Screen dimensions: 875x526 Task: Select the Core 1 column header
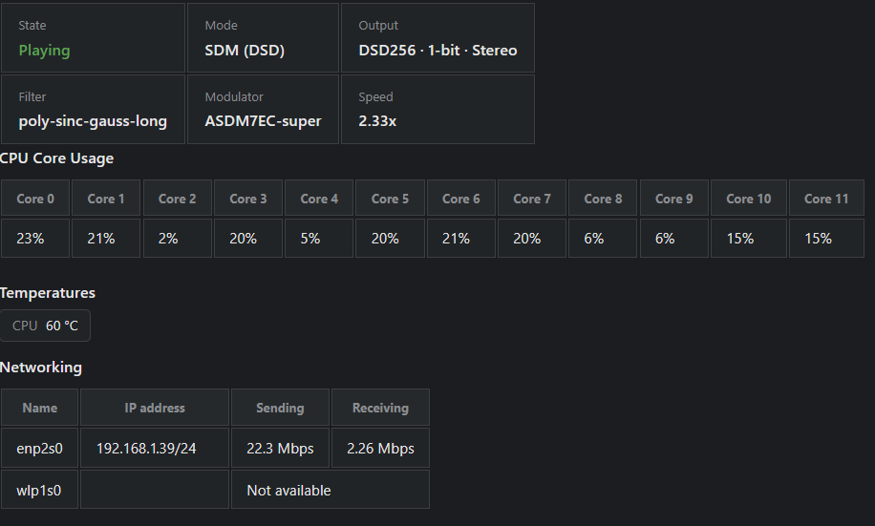click(106, 198)
